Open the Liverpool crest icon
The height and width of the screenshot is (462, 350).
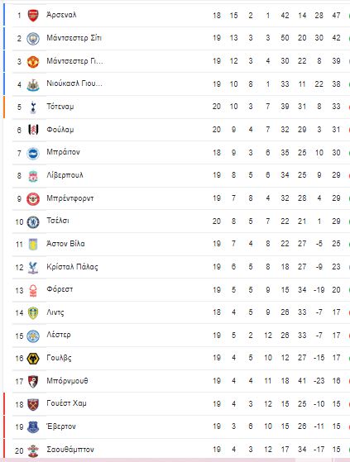(33, 176)
